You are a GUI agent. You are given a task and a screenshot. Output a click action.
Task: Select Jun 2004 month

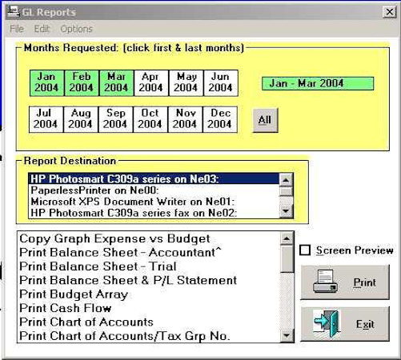221,83
